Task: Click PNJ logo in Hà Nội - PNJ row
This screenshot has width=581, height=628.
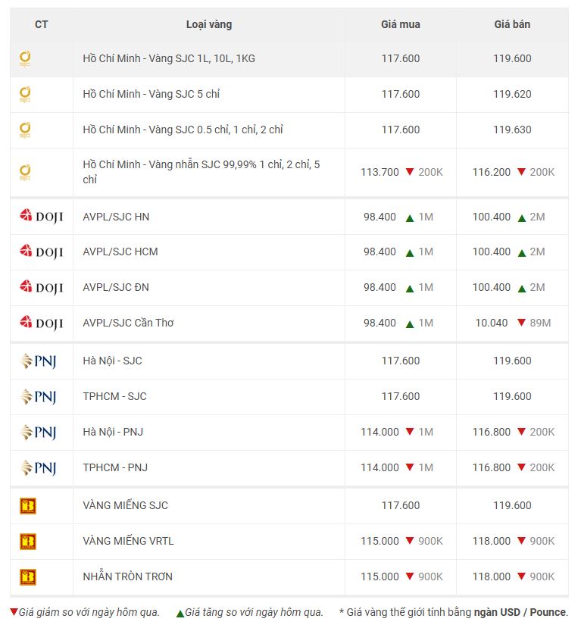Action: pos(39,433)
